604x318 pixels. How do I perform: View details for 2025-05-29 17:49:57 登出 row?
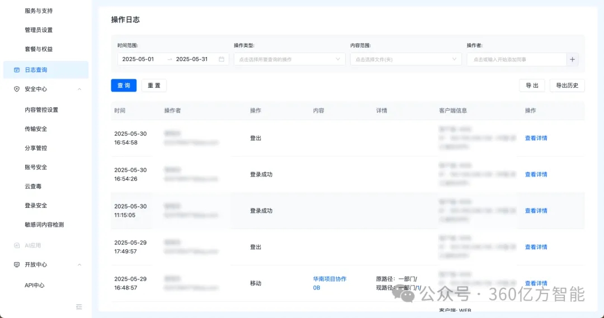[x=536, y=247]
